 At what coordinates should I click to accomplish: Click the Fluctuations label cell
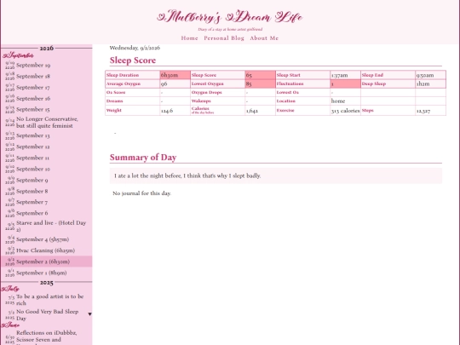[302, 83]
